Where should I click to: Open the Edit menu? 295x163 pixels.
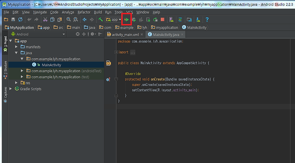coord(15,12)
